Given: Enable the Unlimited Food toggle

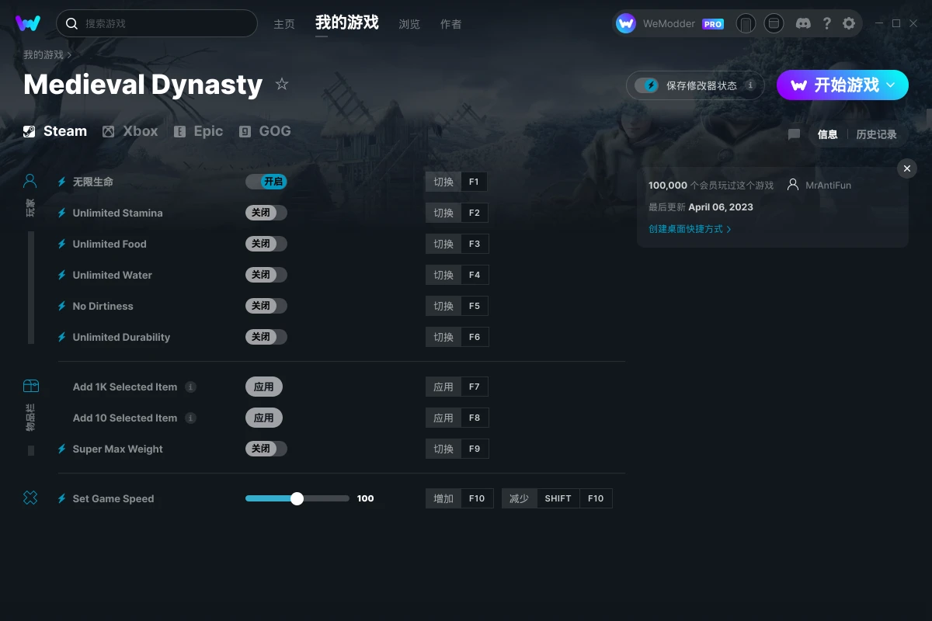Looking at the screenshot, I should pyautogui.click(x=266, y=244).
